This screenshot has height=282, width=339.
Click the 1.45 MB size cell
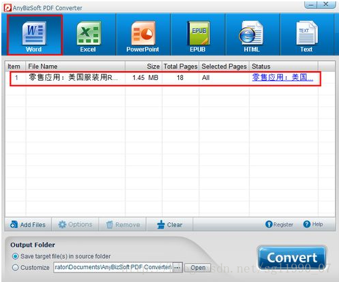[x=145, y=78]
